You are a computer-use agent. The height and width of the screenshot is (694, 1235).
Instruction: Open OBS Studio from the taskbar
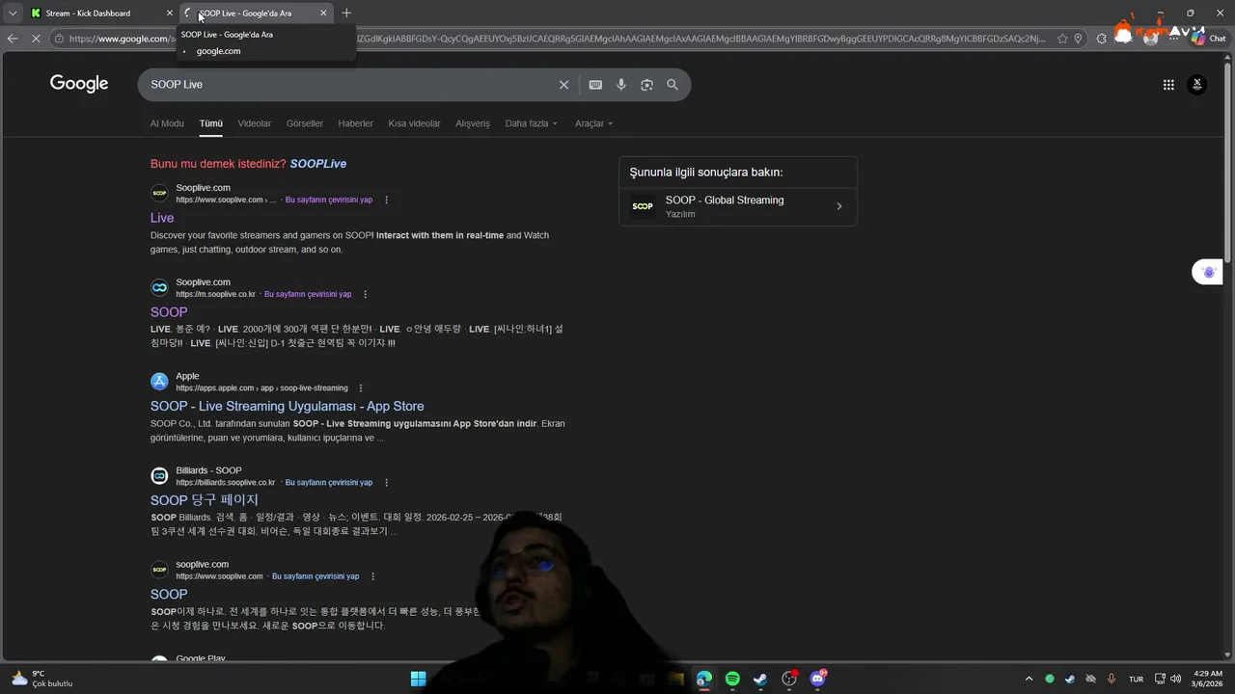pyautogui.click(x=789, y=679)
